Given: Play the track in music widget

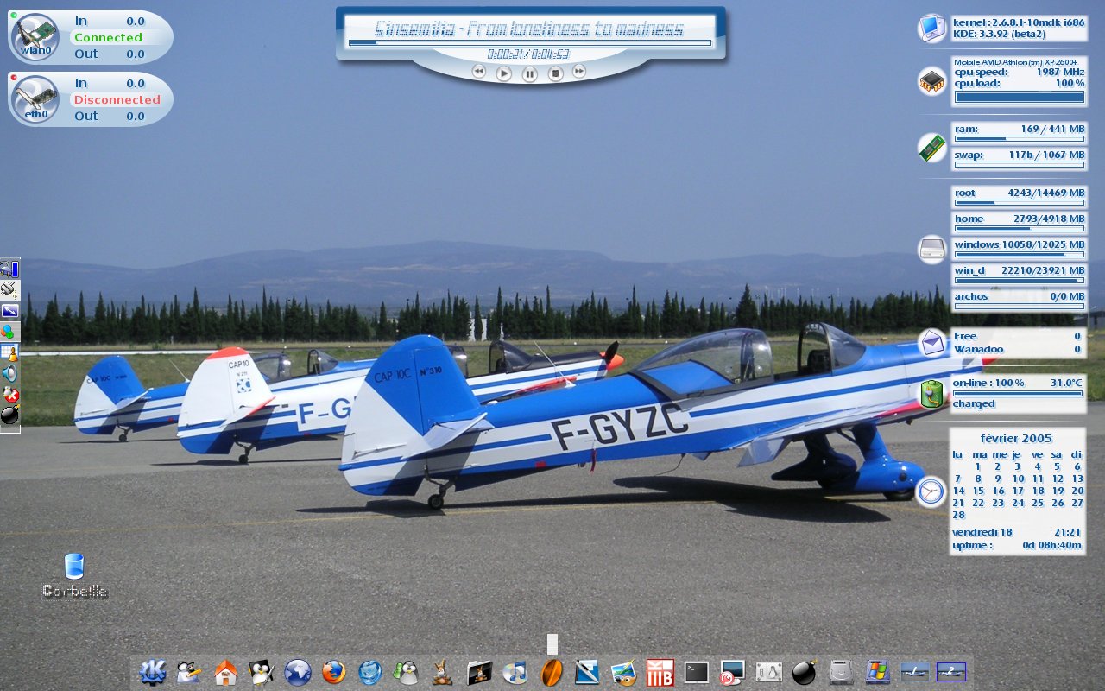Looking at the screenshot, I should tap(504, 73).
